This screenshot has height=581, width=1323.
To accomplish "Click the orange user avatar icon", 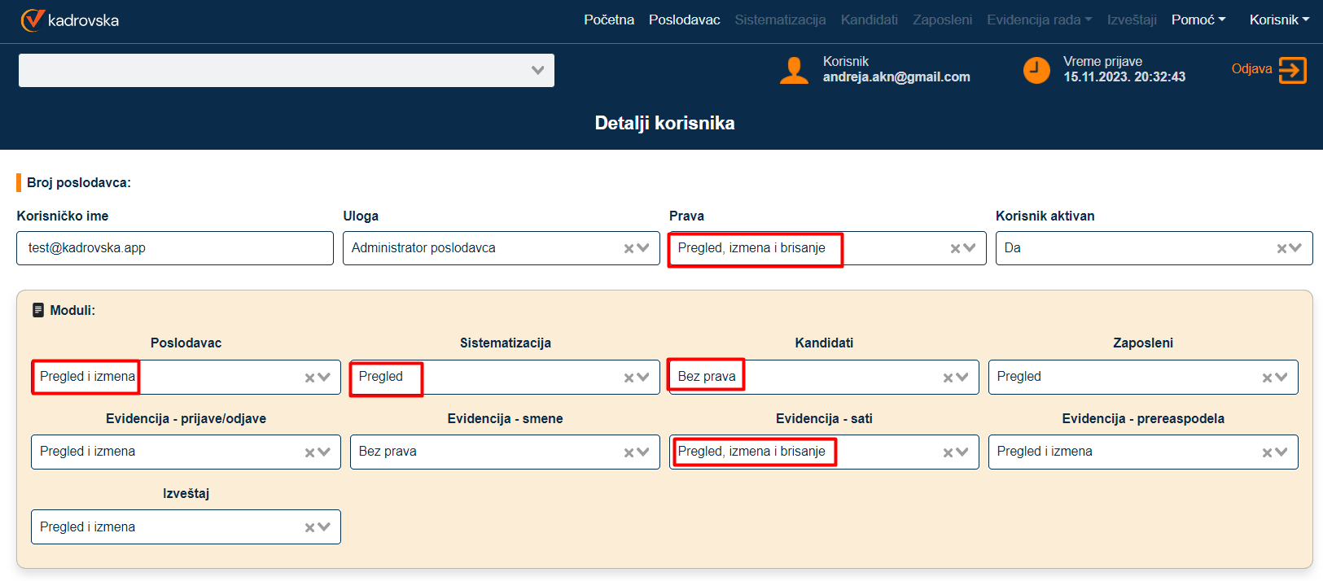I will (x=794, y=71).
